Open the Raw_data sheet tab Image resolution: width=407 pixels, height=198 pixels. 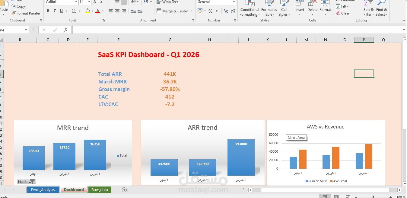100,190
